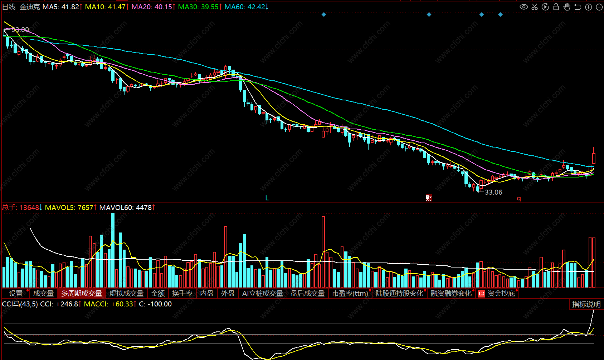Switch to the 盘后成交量 tab
The image size is (604, 360).
[x=307, y=293]
